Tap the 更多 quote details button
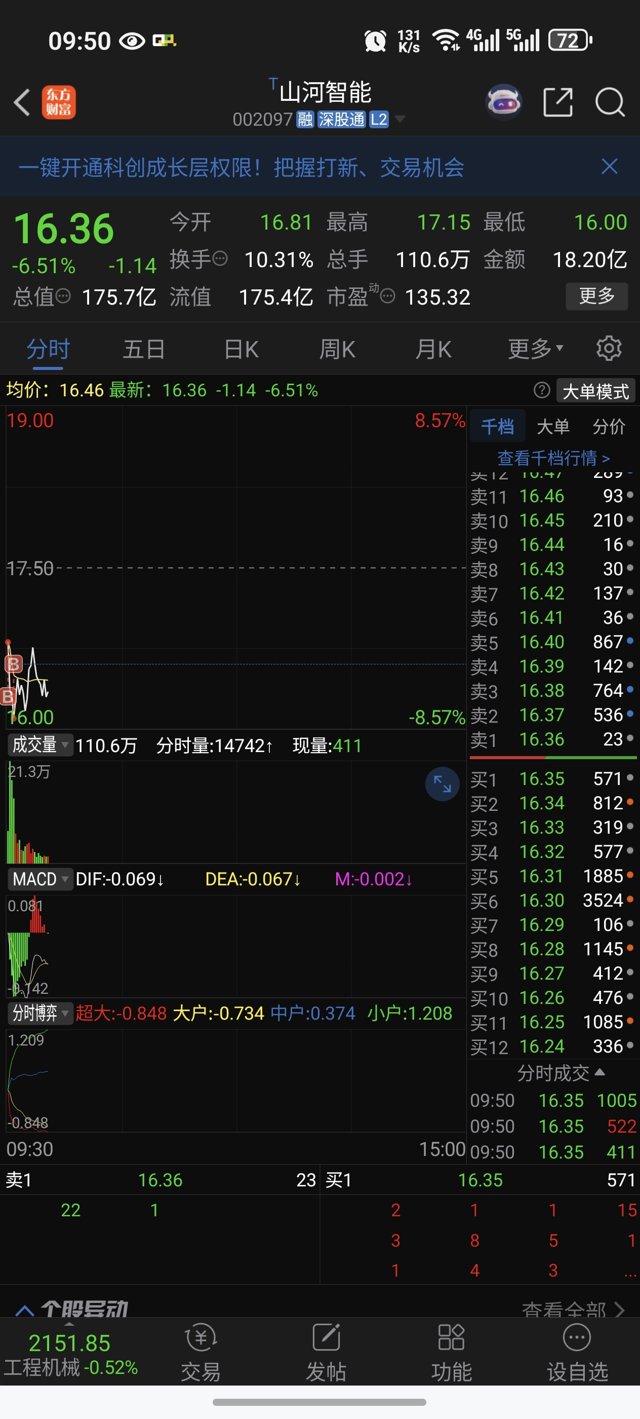Image resolution: width=640 pixels, height=1419 pixels. 596,296
